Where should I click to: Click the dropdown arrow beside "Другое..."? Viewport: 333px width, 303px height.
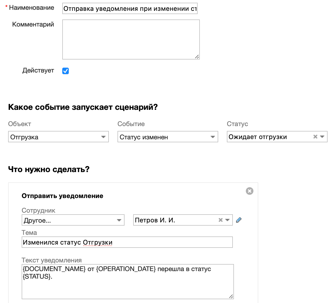pos(119,220)
